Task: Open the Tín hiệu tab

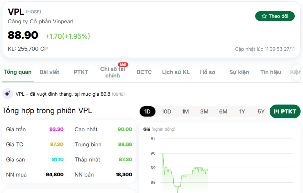Action: coord(271,72)
